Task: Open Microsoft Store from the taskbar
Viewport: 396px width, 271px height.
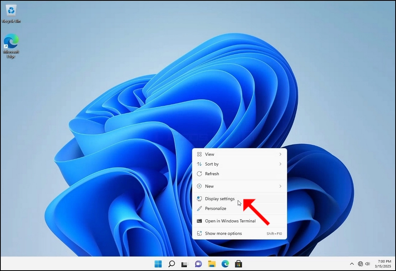Action: click(x=238, y=264)
